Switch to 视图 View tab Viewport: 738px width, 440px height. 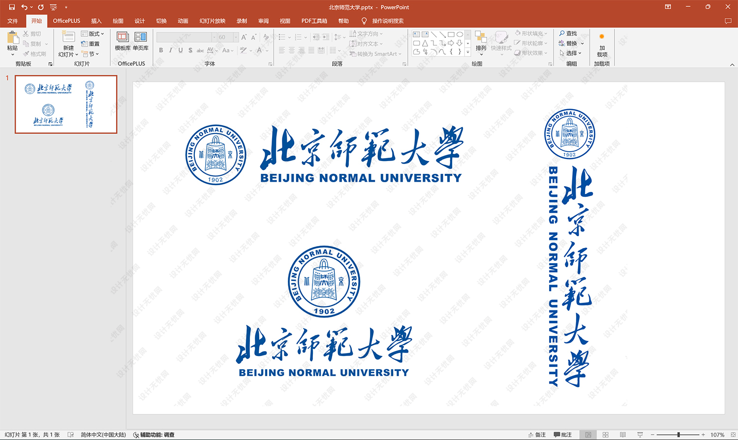pos(285,21)
